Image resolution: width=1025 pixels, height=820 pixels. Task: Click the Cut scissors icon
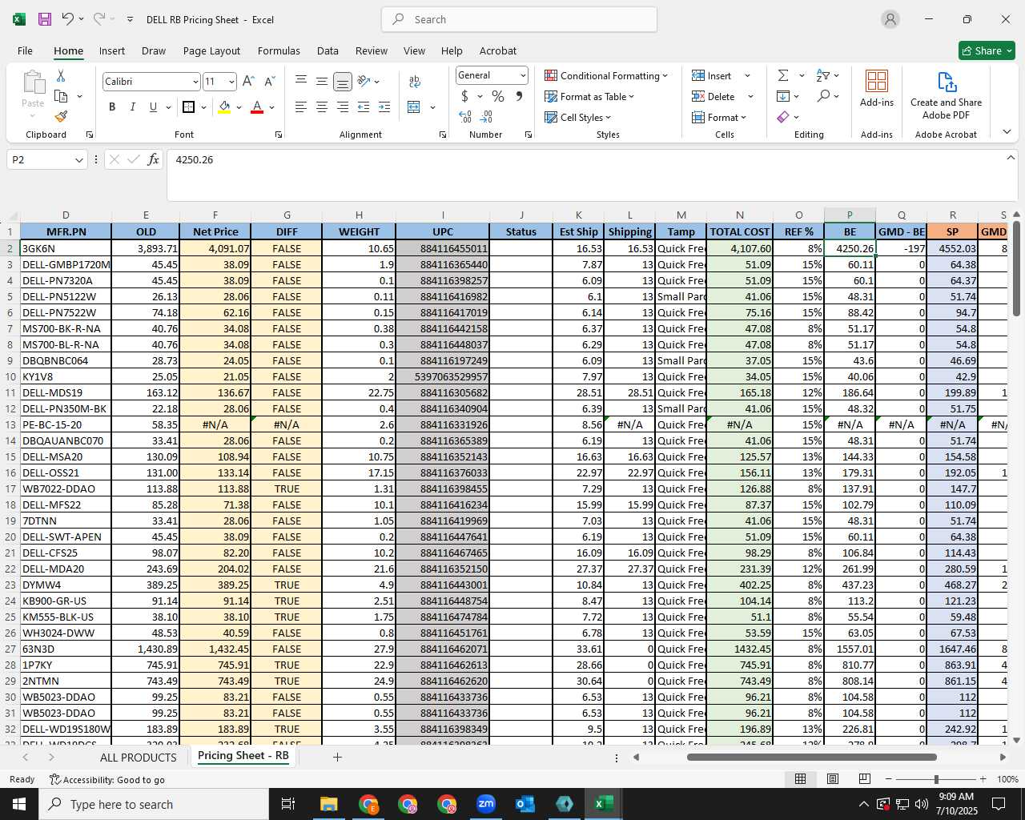(61, 75)
